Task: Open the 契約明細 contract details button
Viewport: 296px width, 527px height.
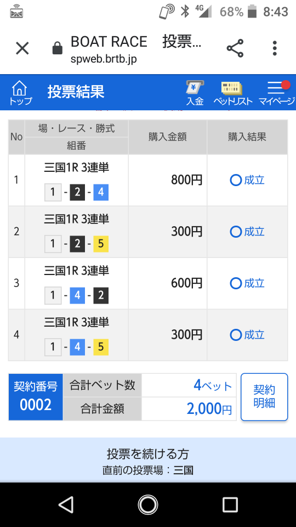Action: (x=264, y=397)
